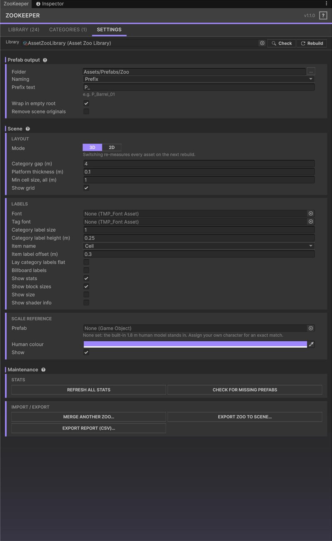
Task: Click the Category label height field
Action: (x=199, y=238)
